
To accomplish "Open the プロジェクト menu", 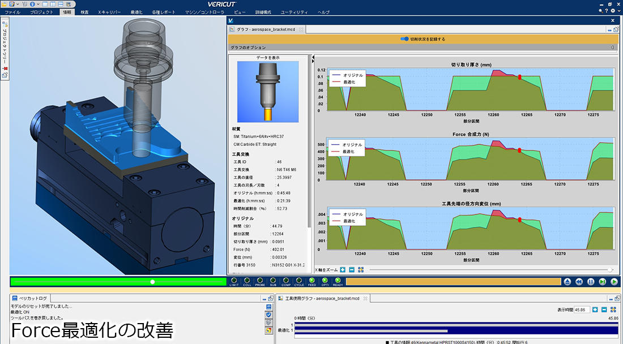I will [41, 12].
